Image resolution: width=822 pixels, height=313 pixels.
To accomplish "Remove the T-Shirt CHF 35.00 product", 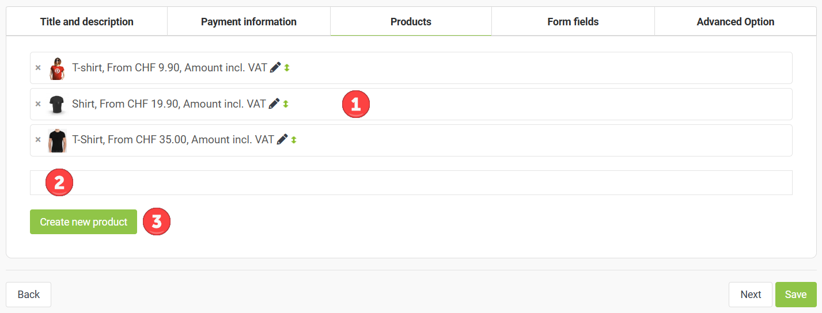I will (38, 140).
